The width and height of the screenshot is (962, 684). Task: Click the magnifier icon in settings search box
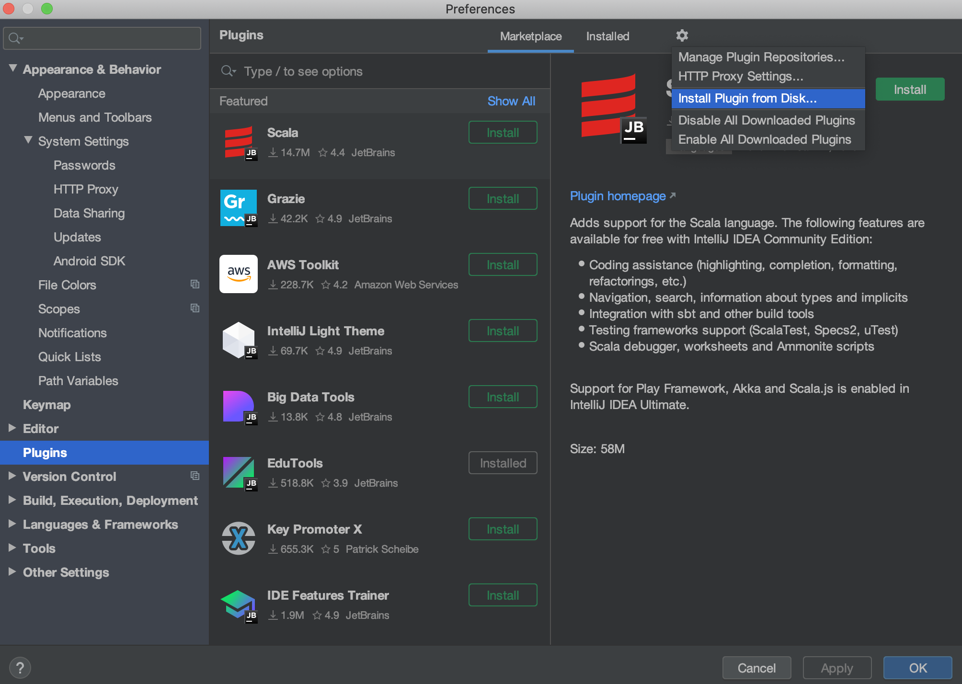point(16,38)
